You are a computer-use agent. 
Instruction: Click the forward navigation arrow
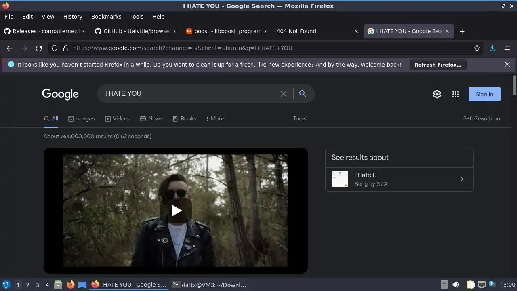(x=24, y=48)
